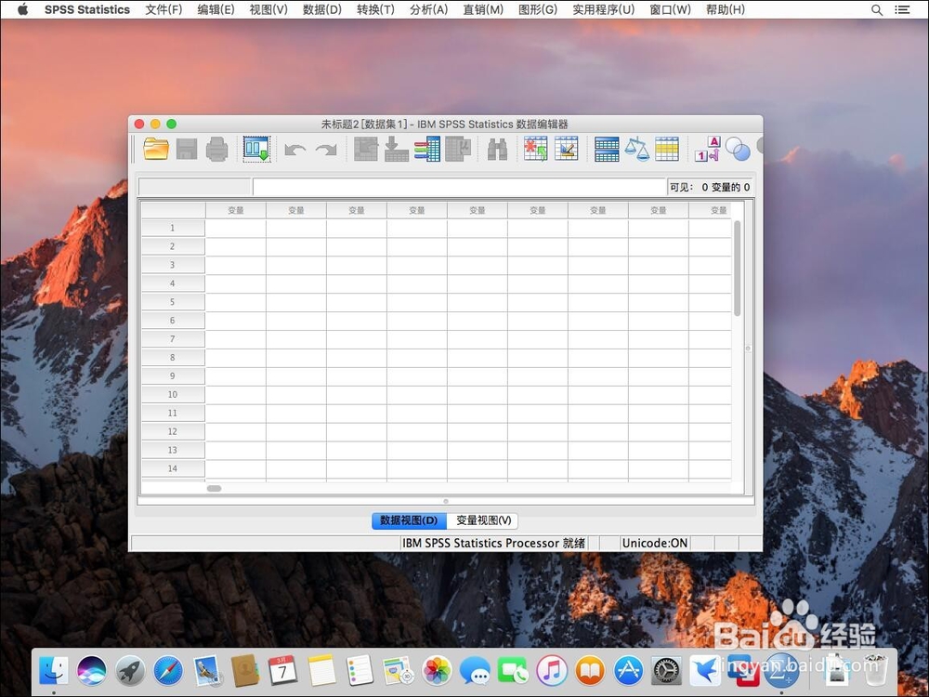Viewport: 929px width, 697px height.
Task: Click the Print toolbar icon
Action: (216, 149)
